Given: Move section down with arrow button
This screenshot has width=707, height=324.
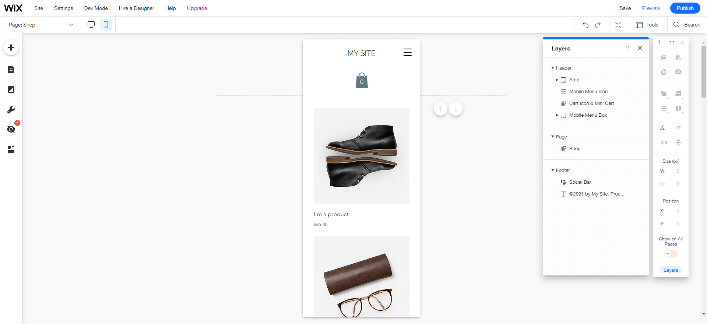Looking at the screenshot, I should pos(456,109).
